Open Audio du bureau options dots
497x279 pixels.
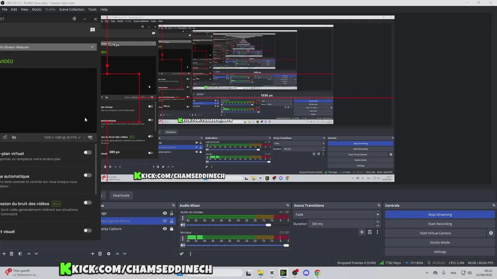[x=183, y=218]
